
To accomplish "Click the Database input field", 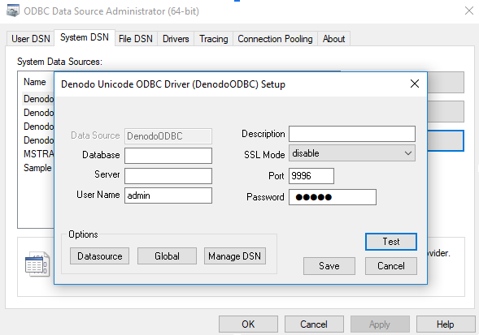I will coord(168,156).
